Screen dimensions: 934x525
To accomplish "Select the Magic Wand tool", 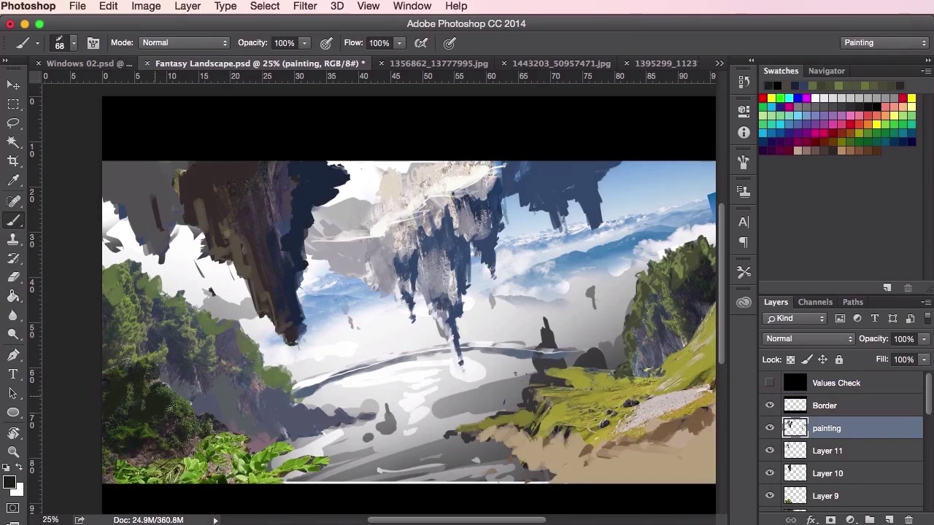I will point(13,142).
